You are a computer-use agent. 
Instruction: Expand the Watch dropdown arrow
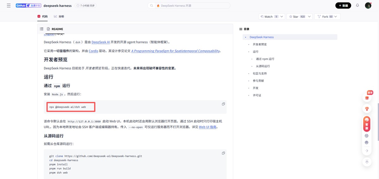pos(282,17)
